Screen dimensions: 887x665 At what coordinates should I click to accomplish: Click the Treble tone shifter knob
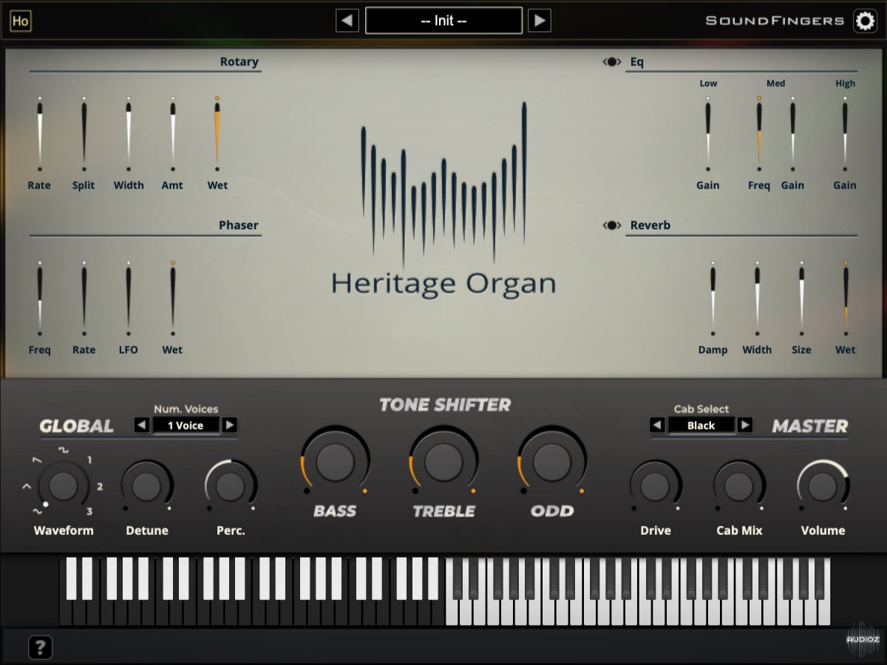443,462
